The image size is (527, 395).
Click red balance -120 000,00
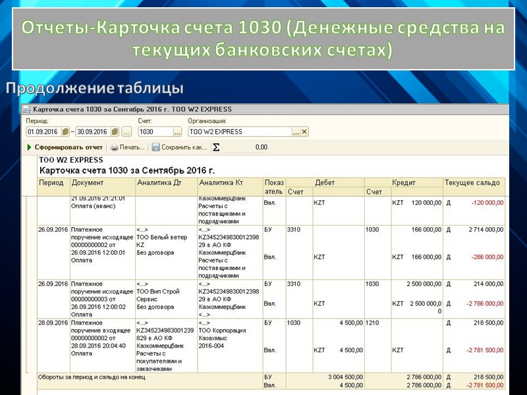(487, 203)
